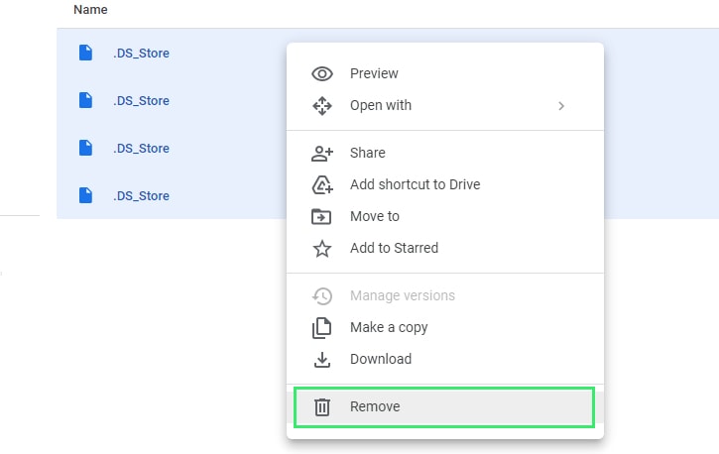Click the Add shortcut to Drive icon
719x454 pixels.
coord(322,185)
